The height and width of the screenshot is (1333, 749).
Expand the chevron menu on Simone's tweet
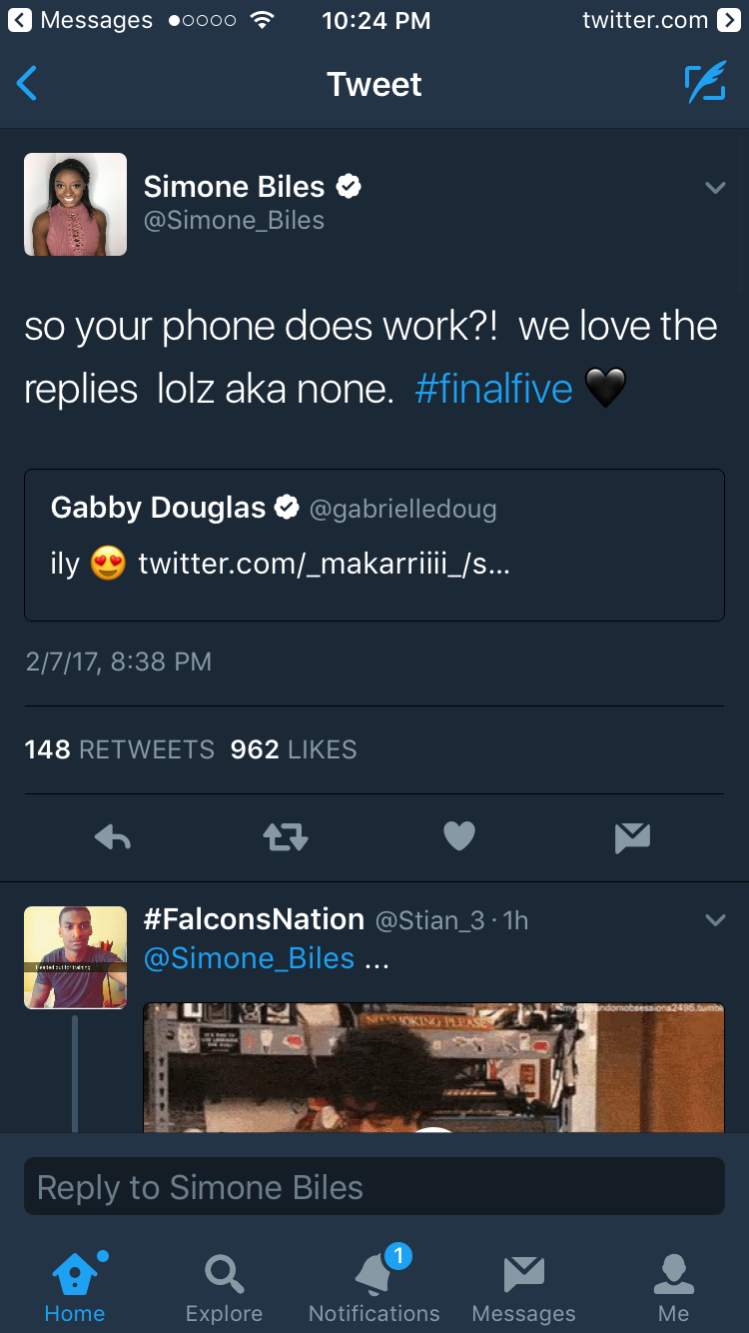(x=715, y=188)
